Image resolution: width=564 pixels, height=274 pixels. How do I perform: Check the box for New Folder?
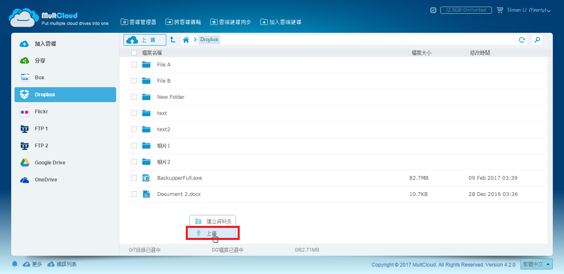(x=134, y=97)
